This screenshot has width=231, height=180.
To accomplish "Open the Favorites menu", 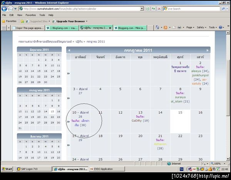I will point(31,15).
